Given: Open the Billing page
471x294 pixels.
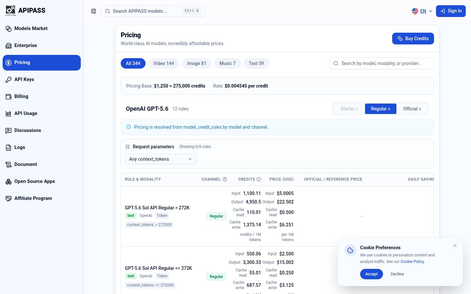Looking at the screenshot, I should click(x=42, y=97).
